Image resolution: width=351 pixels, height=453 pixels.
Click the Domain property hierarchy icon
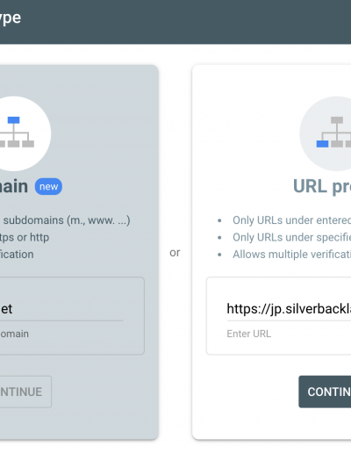pyautogui.click(x=17, y=133)
